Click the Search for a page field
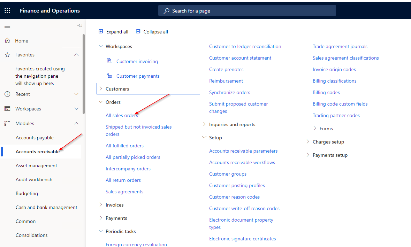The image size is (411, 247). 247,11
